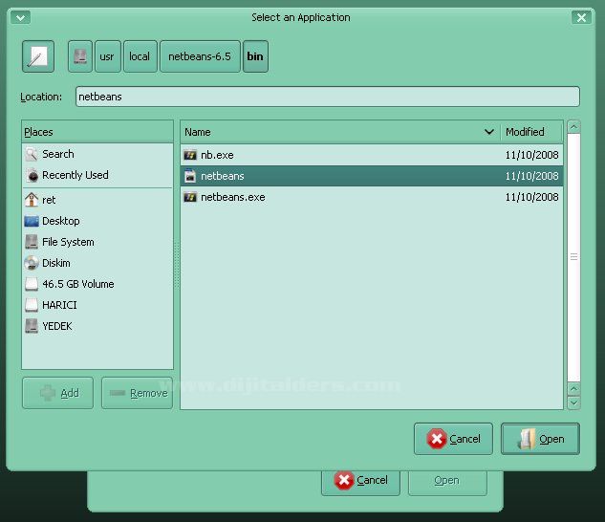Select the nb.exe file
The image size is (605, 522).
tap(372, 155)
